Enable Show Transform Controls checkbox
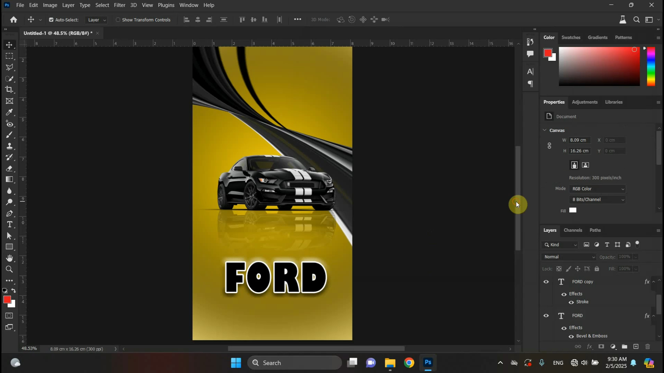 118,20
